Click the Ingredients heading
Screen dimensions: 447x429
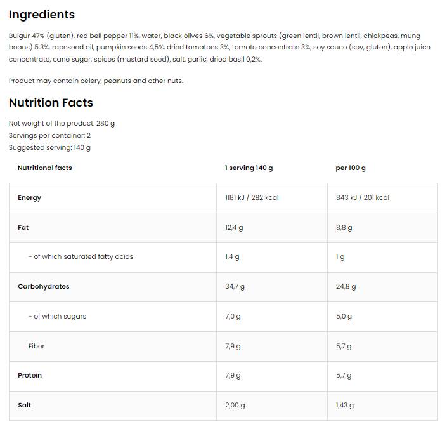(42, 15)
